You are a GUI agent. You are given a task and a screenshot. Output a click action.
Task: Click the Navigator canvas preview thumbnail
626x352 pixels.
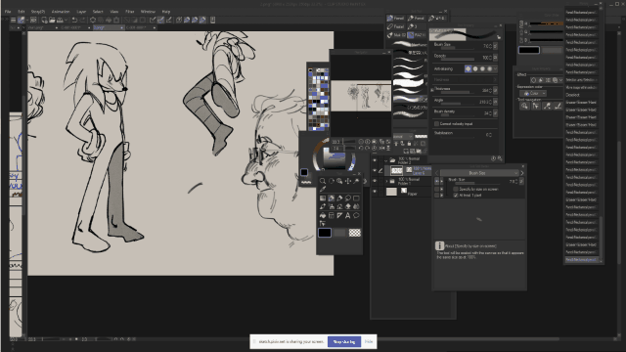click(x=361, y=96)
